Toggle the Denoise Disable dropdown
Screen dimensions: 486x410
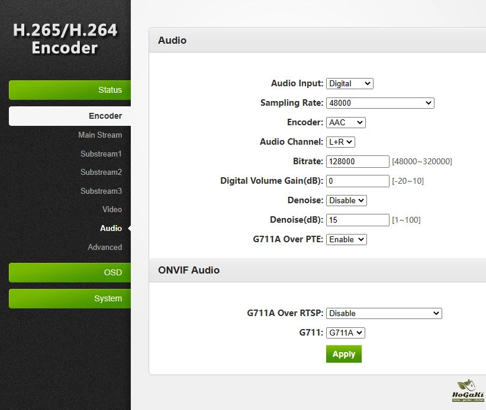coord(346,200)
